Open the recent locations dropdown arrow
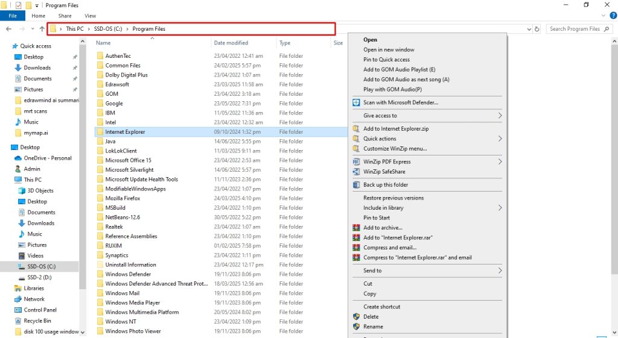Image resolution: width=618 pixels, height=338 pixels. (33, 29)
